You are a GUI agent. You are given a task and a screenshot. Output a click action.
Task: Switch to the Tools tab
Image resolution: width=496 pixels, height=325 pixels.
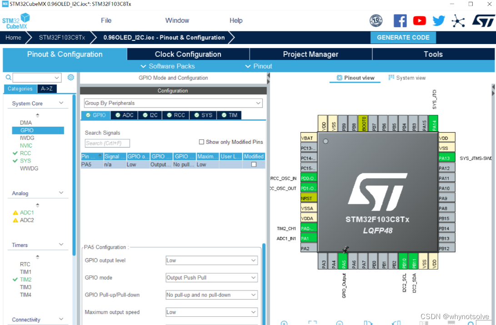pos(433,54)
